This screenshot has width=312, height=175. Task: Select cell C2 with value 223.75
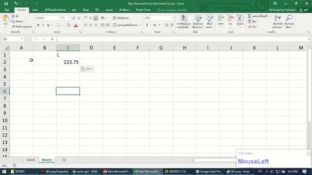68,62
